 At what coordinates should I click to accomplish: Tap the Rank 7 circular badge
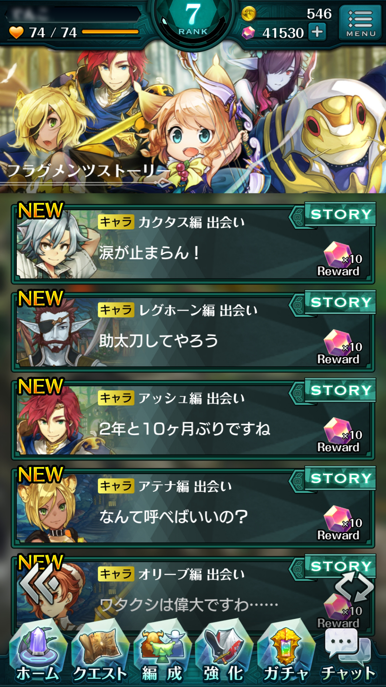click(x=193, y=21)
